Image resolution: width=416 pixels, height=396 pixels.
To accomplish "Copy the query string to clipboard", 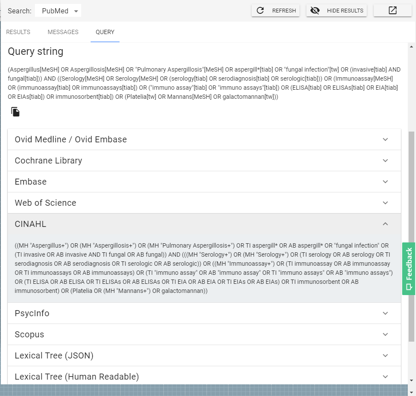I will pyautogui.click(x=16, y=112).
